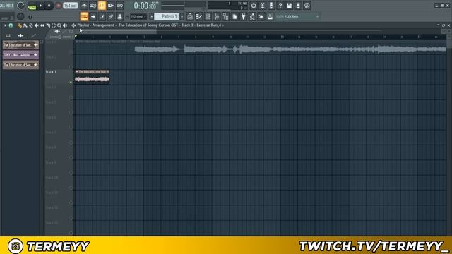
Task: Click the Exercise Run_4 clip name breadcrumb
Action: [x=209, y=25]
